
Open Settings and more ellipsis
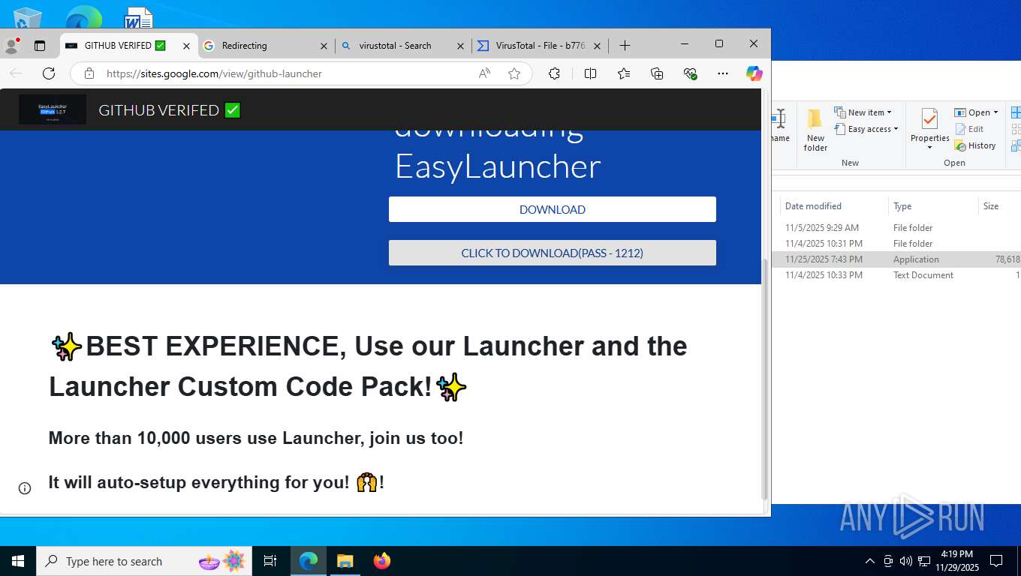[723, 73]
